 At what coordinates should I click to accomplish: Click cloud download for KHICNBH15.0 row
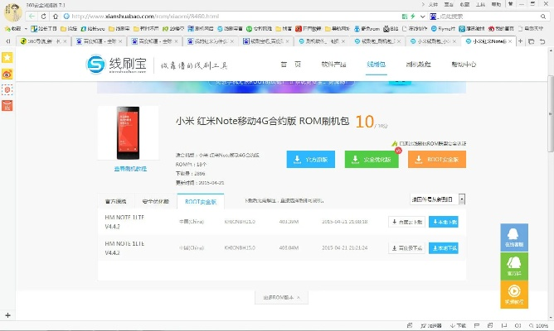click(x=406, y=248)
